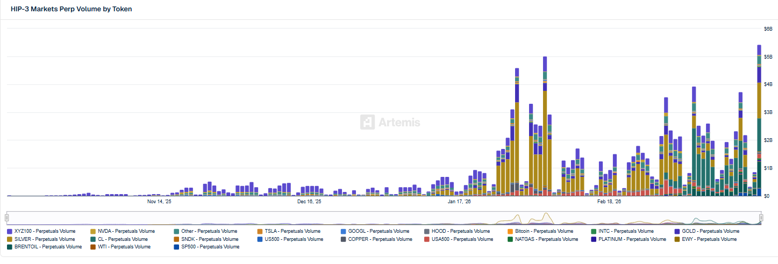Hide the SILVER - Perpetuals Volume series
Image resolution: width=778 pixels, height=264 pixels.
45,239
